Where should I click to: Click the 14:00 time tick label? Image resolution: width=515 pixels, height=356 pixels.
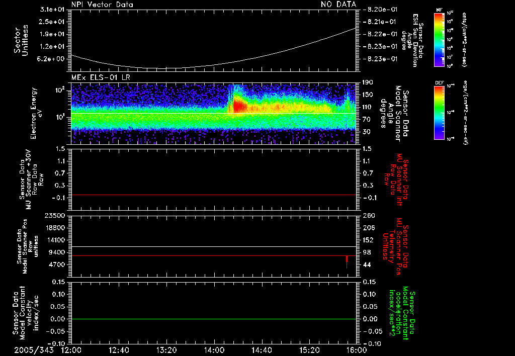click(x=214, y=350)
